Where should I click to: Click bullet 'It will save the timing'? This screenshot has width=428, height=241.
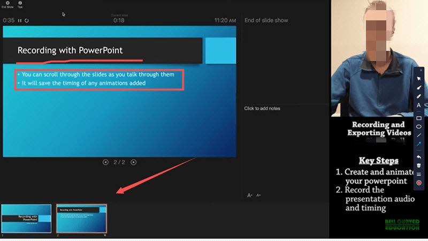(x=83, y=83)
